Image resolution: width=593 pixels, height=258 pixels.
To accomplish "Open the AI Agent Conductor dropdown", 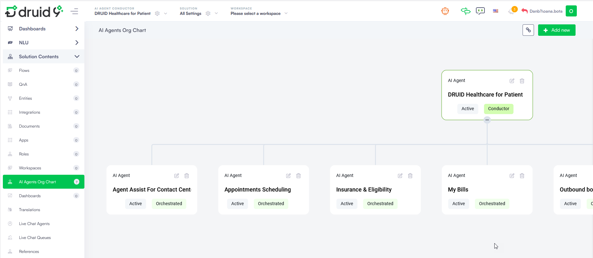I will [165, 14].
